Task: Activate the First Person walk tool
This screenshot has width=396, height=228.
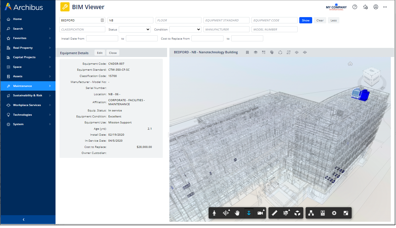Action: (214, 213)
